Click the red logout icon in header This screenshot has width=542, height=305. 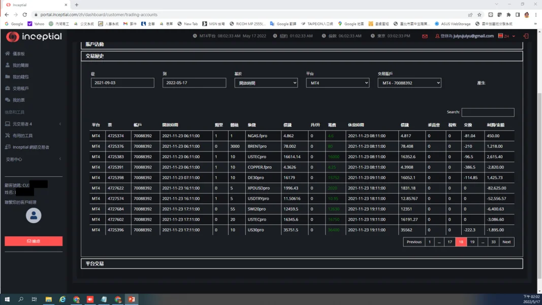point(526,36)
